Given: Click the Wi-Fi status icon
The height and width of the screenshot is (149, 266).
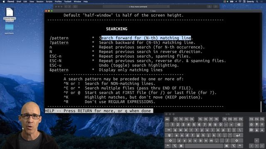Looking at the screenshot, I should [240, 2].
